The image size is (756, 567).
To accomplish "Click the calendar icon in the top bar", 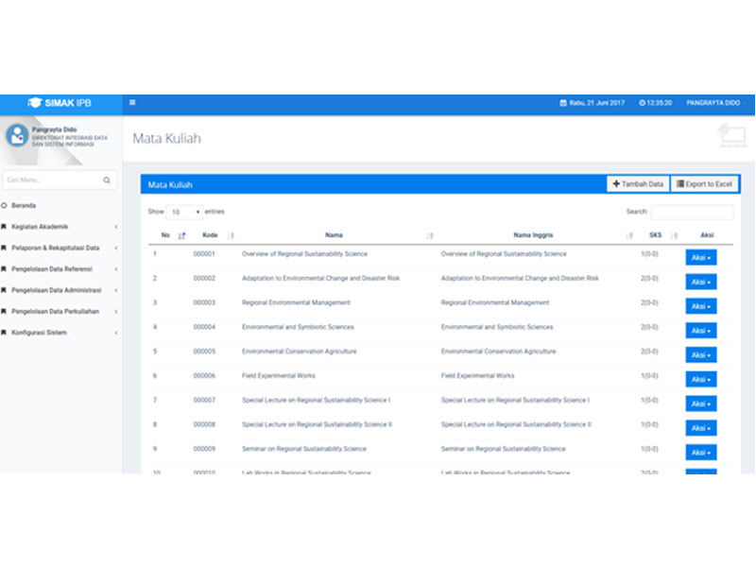I will coord(563,102).
